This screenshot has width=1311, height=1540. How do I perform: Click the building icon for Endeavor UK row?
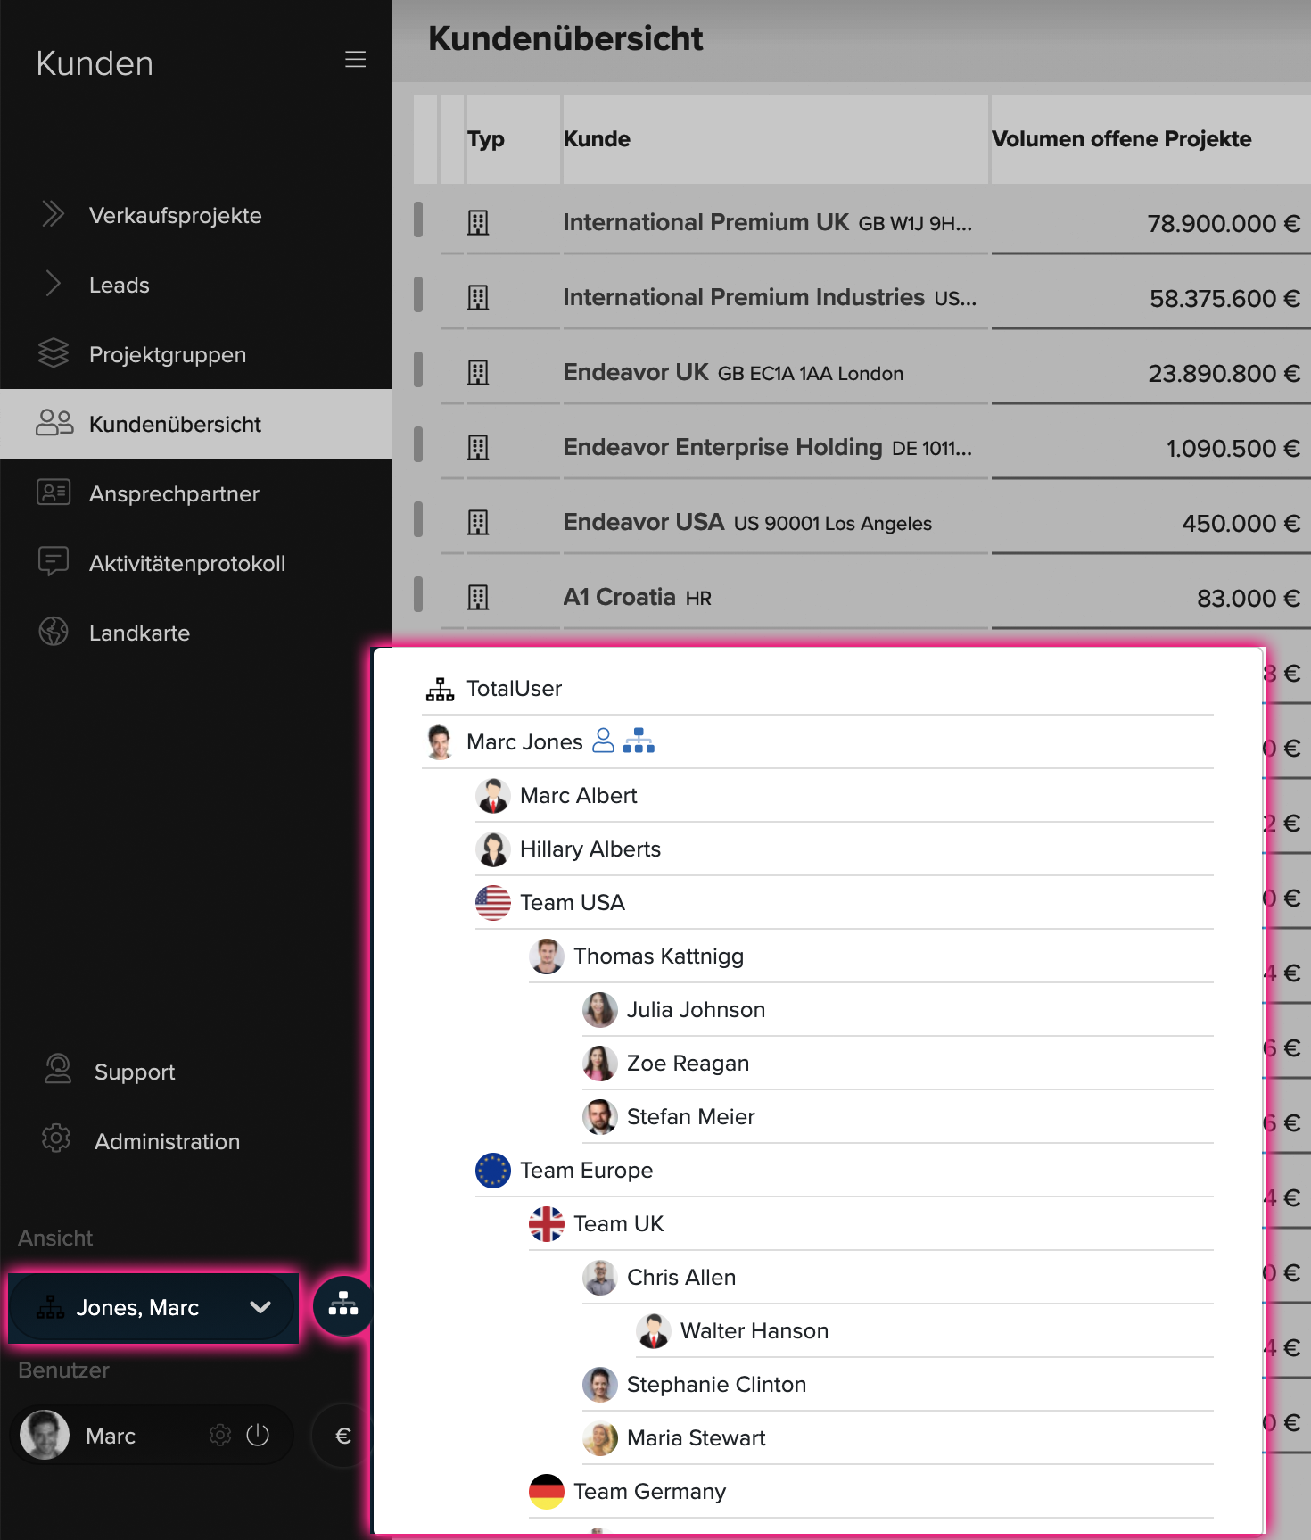pos(478,372)
